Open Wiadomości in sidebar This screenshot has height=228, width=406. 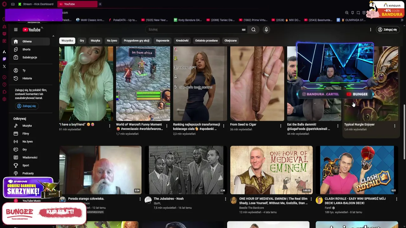(x=31, y=157)
